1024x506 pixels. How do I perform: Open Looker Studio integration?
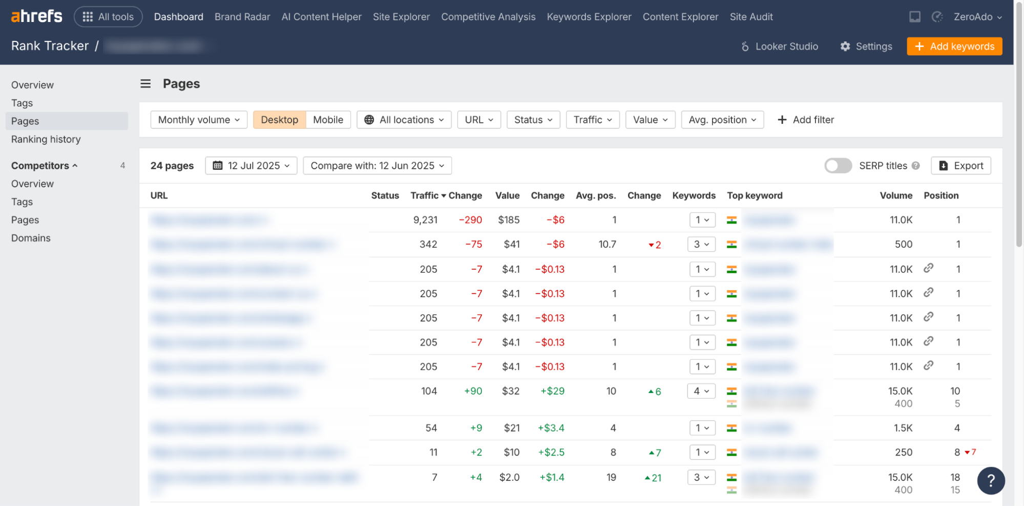click(779, 47)
